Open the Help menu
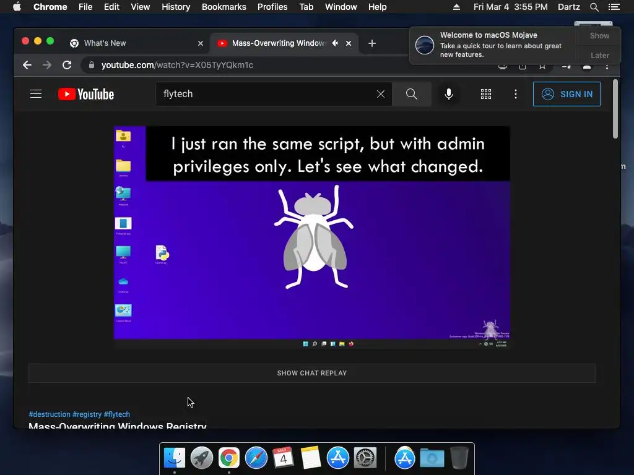The image size is (634, 475). pyautogui.click(x=377, y=7)
